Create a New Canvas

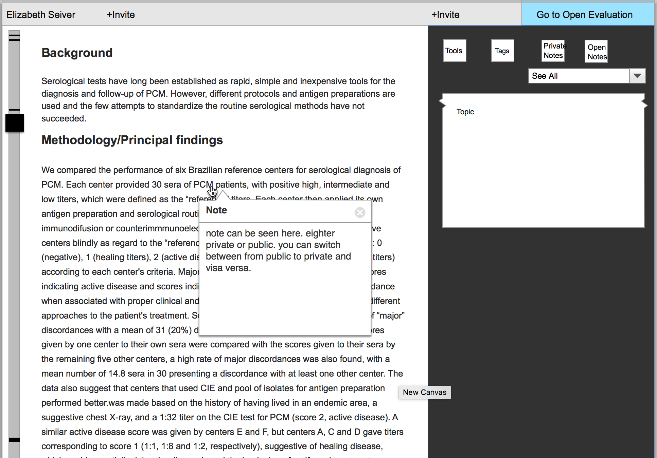tap(425, 392)
